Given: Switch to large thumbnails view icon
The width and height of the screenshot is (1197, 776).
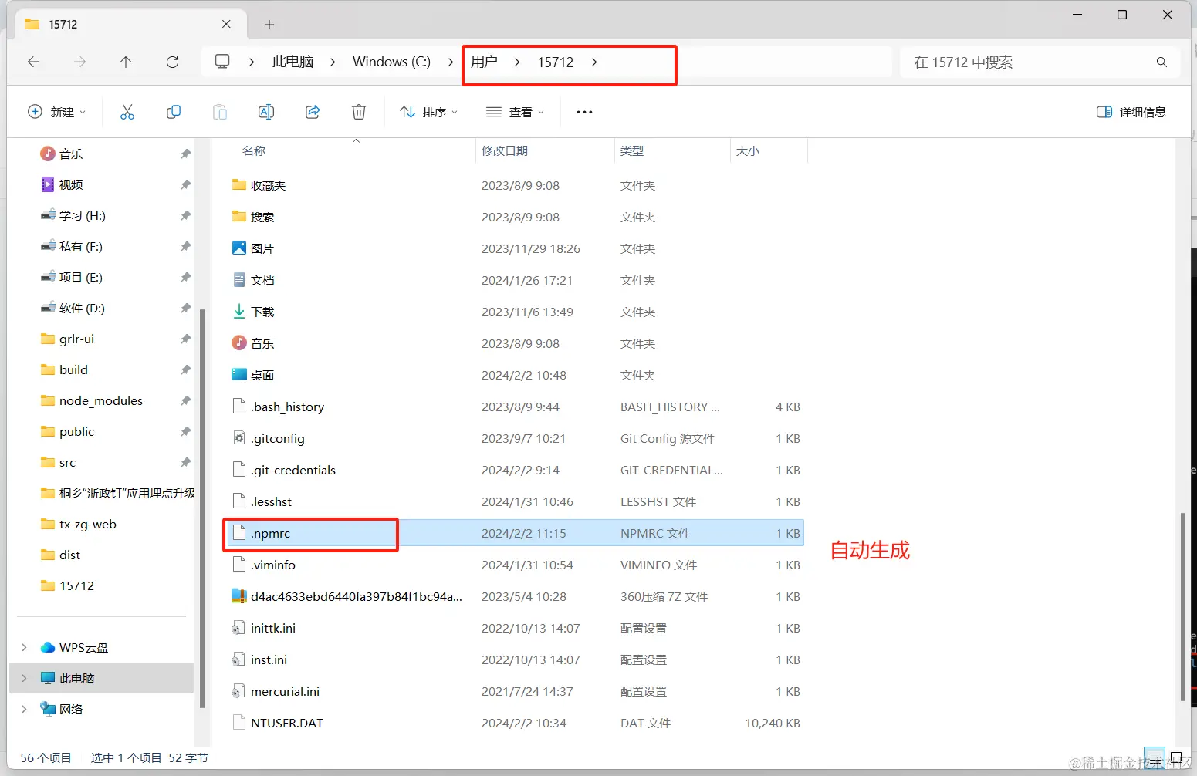Looking at the screenshot, I should [1176, 757].
